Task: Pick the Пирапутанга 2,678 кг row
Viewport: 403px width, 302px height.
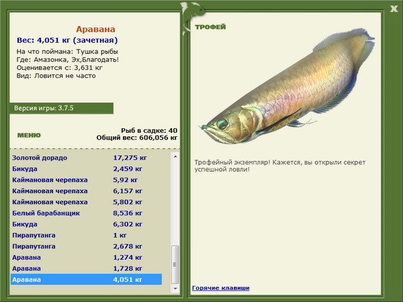Action: [x=86, y=246]
